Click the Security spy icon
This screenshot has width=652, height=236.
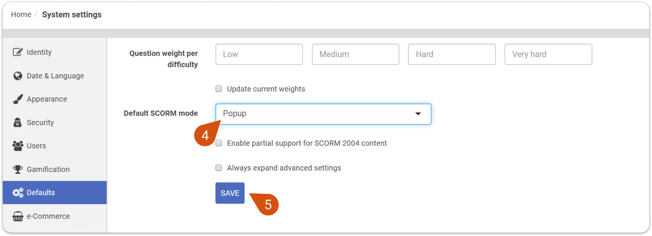pos(18,122)
